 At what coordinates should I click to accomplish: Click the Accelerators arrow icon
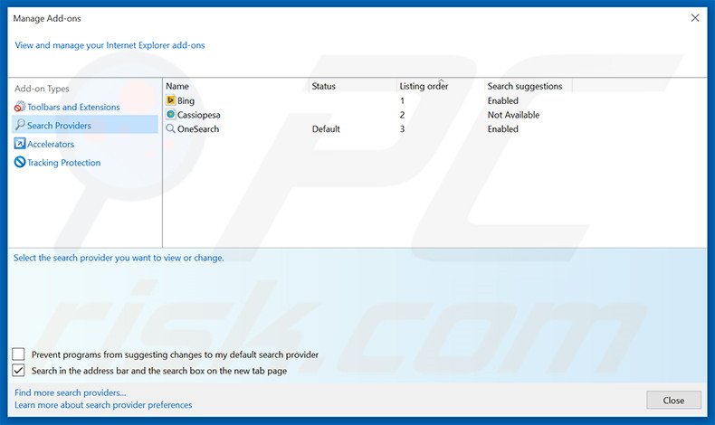[20, 144]
